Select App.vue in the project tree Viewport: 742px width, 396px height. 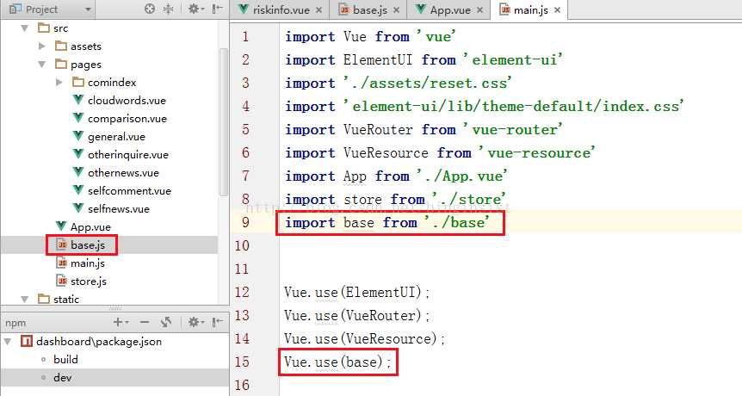90,227
